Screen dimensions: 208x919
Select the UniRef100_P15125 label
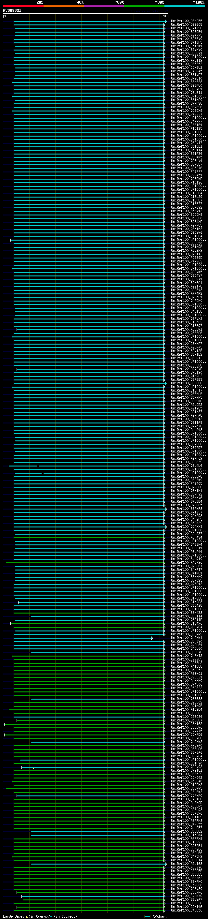click(x=187, y=129)
